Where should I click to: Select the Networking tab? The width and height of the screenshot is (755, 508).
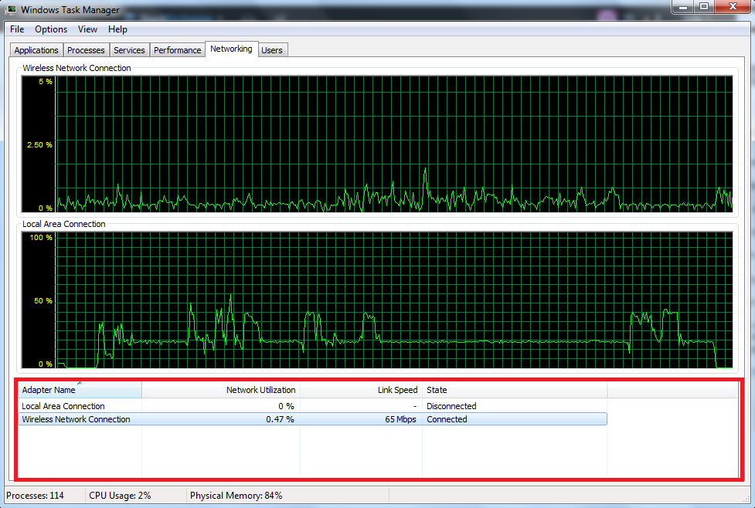[x=231, y=49]
